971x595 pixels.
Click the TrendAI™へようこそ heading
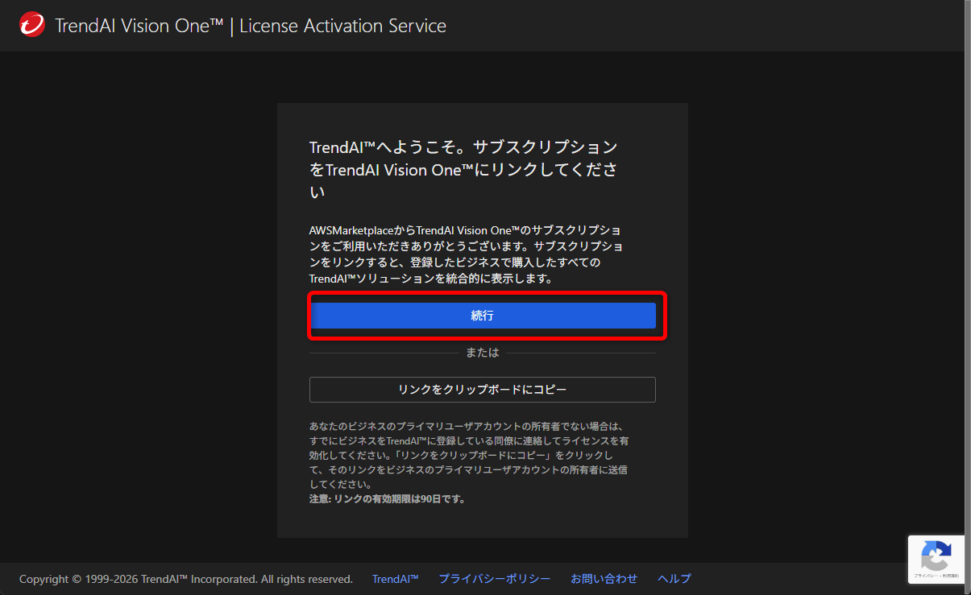click(464, 170)
